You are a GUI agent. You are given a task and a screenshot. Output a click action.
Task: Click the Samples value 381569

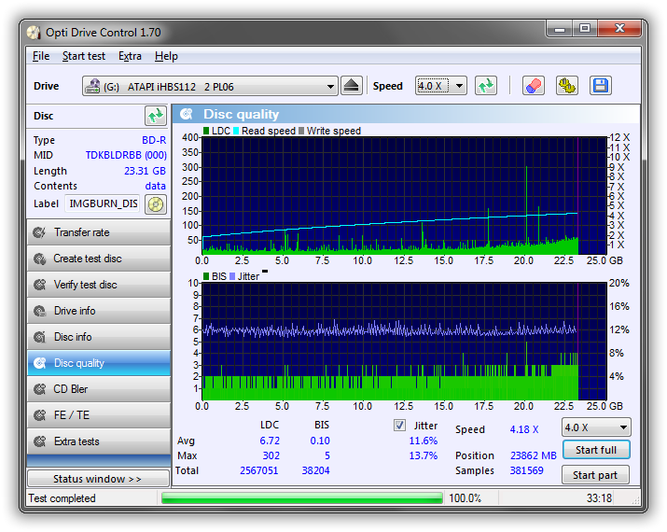tap(527, 470)
